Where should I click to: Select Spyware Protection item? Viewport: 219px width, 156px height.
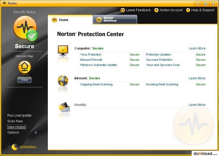coord(159,60)
